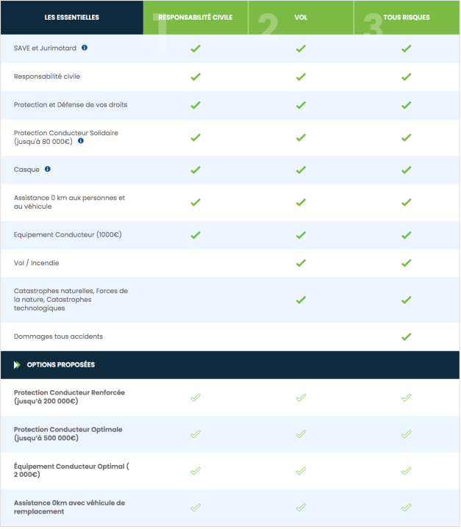Toggle Protection Conducteur Renforcée in Responsabilité Civile column
461x529 pixels.
(196, 397)
